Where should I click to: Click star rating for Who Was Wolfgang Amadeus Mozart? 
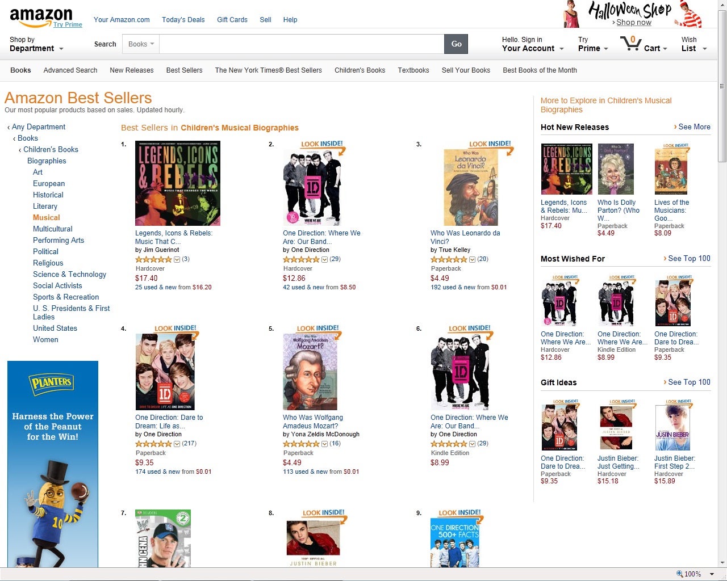click(301, 444)
